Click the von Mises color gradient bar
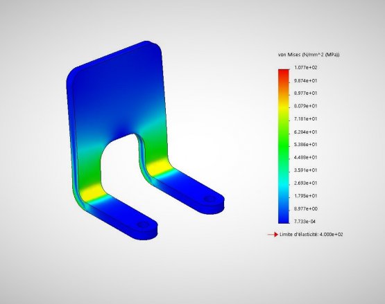Screen dimensions: 385x304 click(284, 146)
